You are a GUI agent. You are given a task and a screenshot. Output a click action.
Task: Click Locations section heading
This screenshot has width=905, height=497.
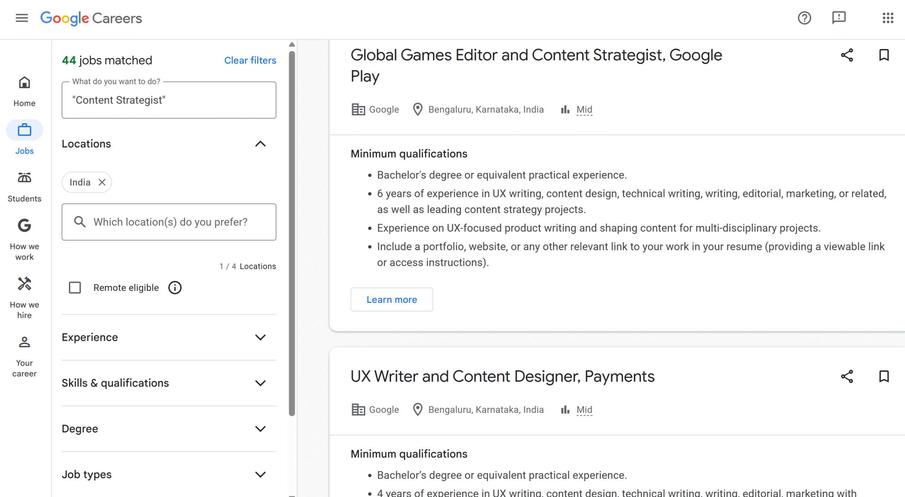pos(86,144)
